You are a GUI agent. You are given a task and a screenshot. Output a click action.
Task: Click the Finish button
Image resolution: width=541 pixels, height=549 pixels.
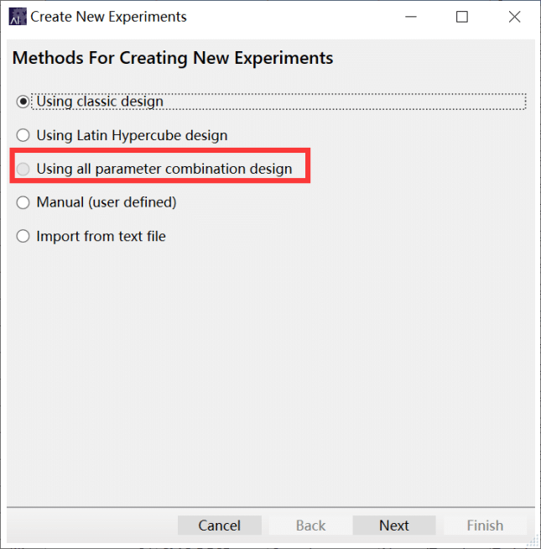(x=485, y=525)
